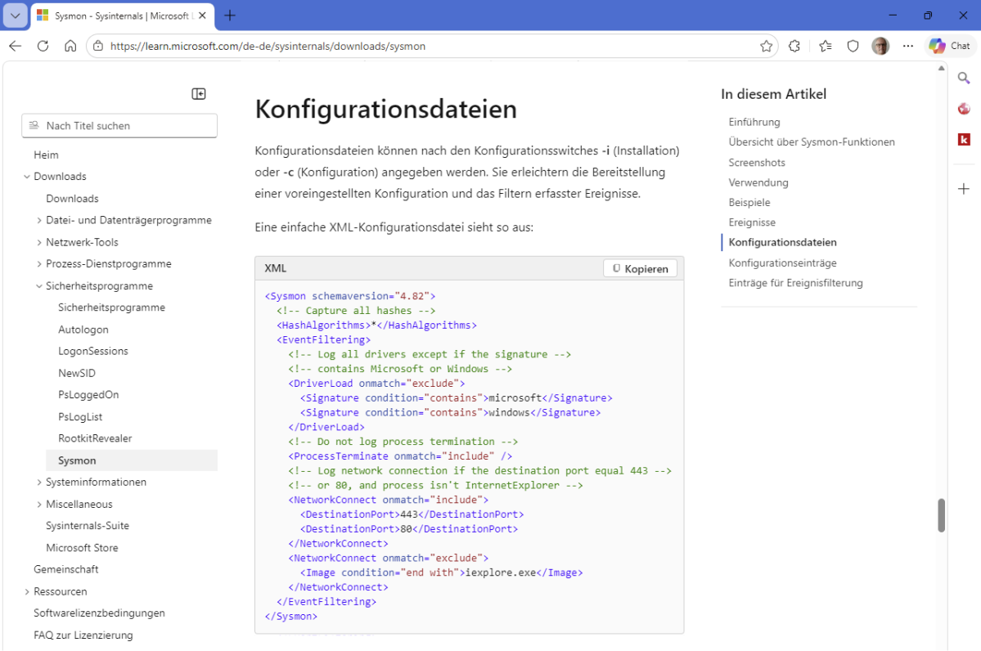Image resolution: width=981 pixels, height=651 pixels.
Task: Collapse the table of contents panel
Action: [198, 94]
